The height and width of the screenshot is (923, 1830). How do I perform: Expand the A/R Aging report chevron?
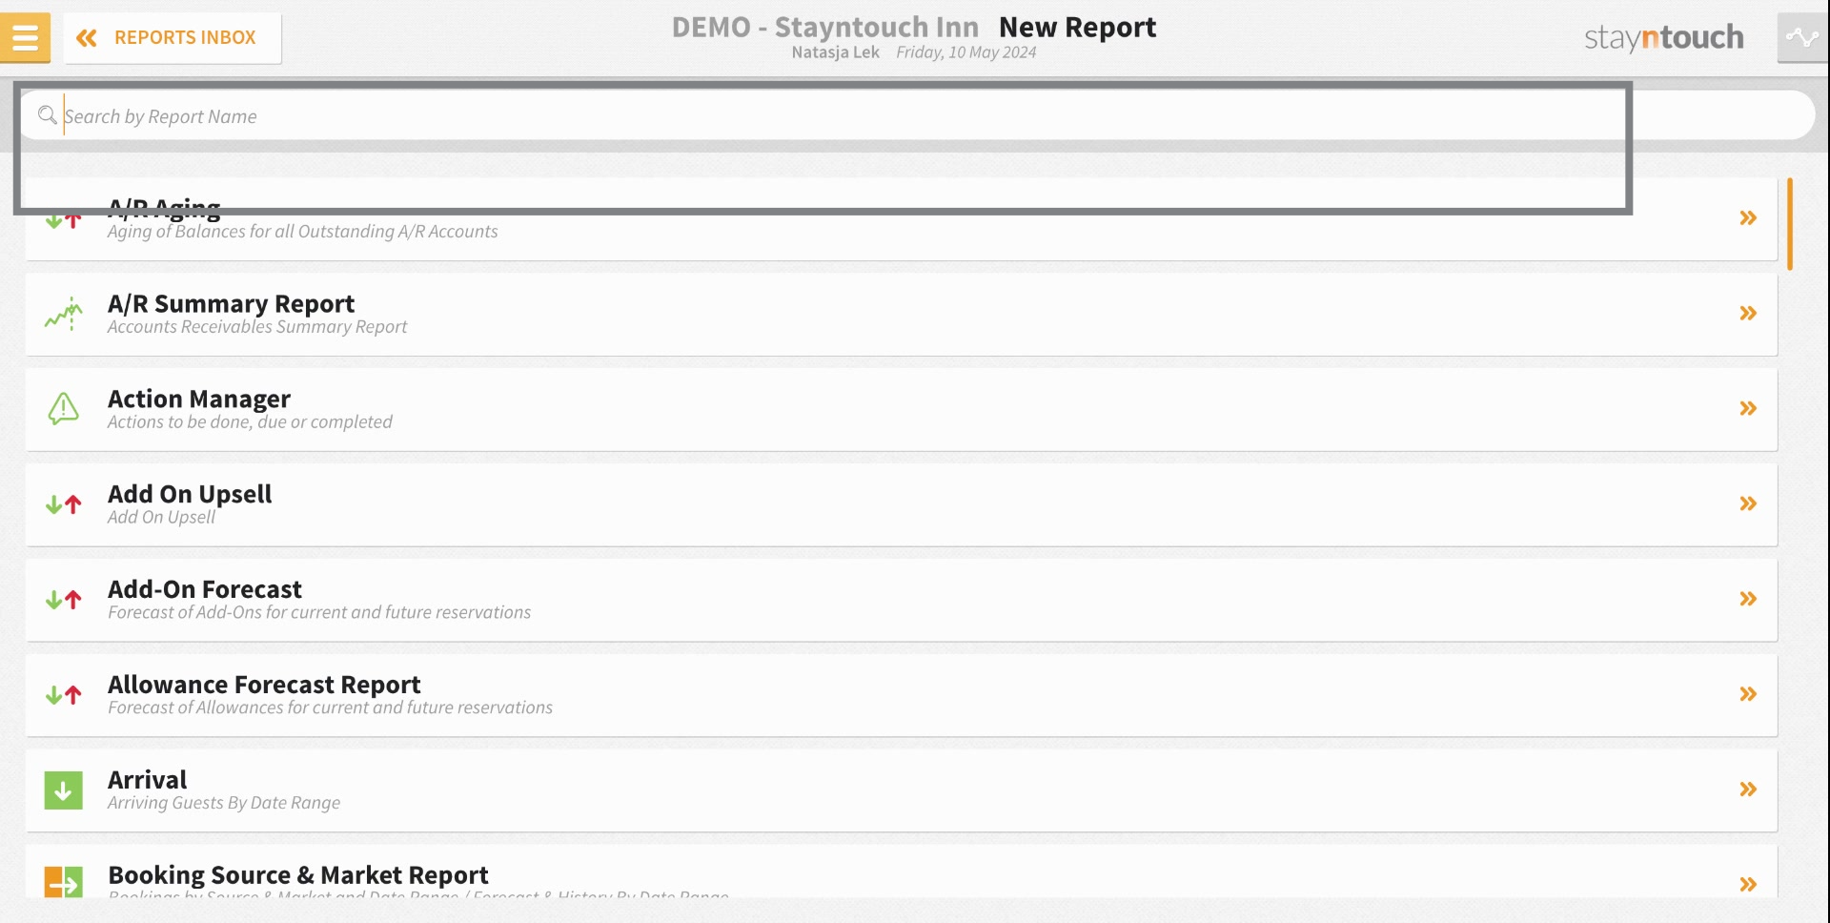point(1748,218)
